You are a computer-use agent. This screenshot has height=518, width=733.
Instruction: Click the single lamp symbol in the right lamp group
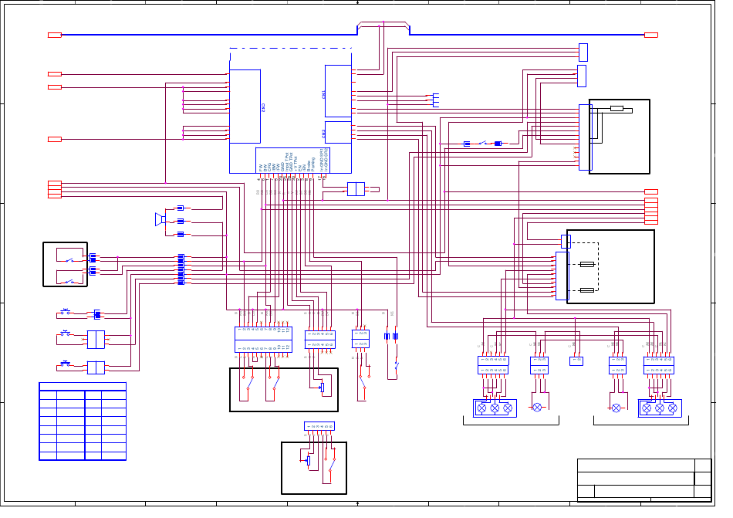(x=616, y=408)
